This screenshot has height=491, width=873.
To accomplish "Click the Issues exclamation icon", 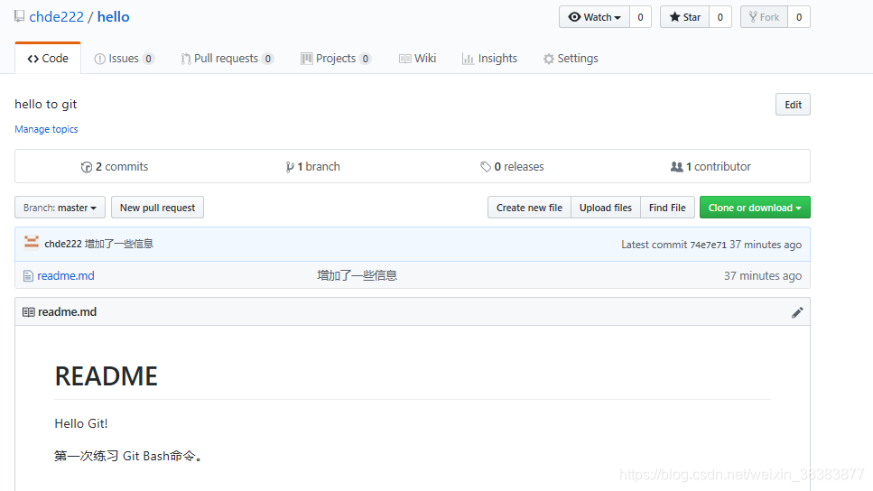I will coord(99,59).
